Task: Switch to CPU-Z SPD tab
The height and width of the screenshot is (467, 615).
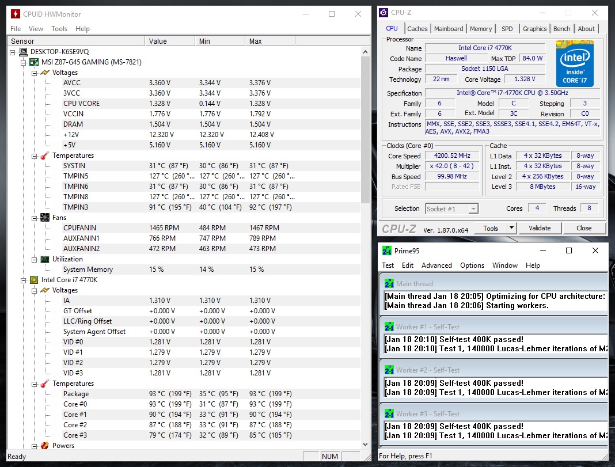Action: tap(507, 29)
